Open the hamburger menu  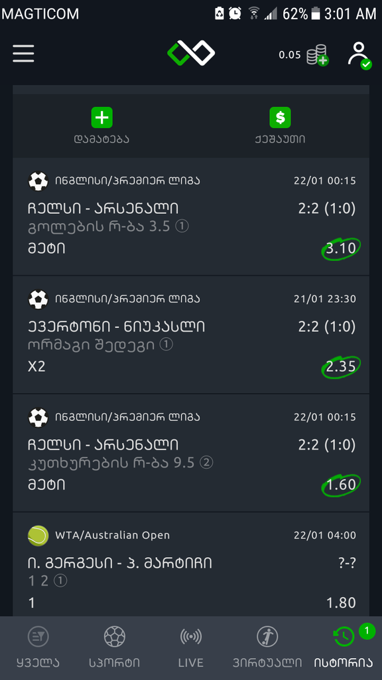(23, 54)
